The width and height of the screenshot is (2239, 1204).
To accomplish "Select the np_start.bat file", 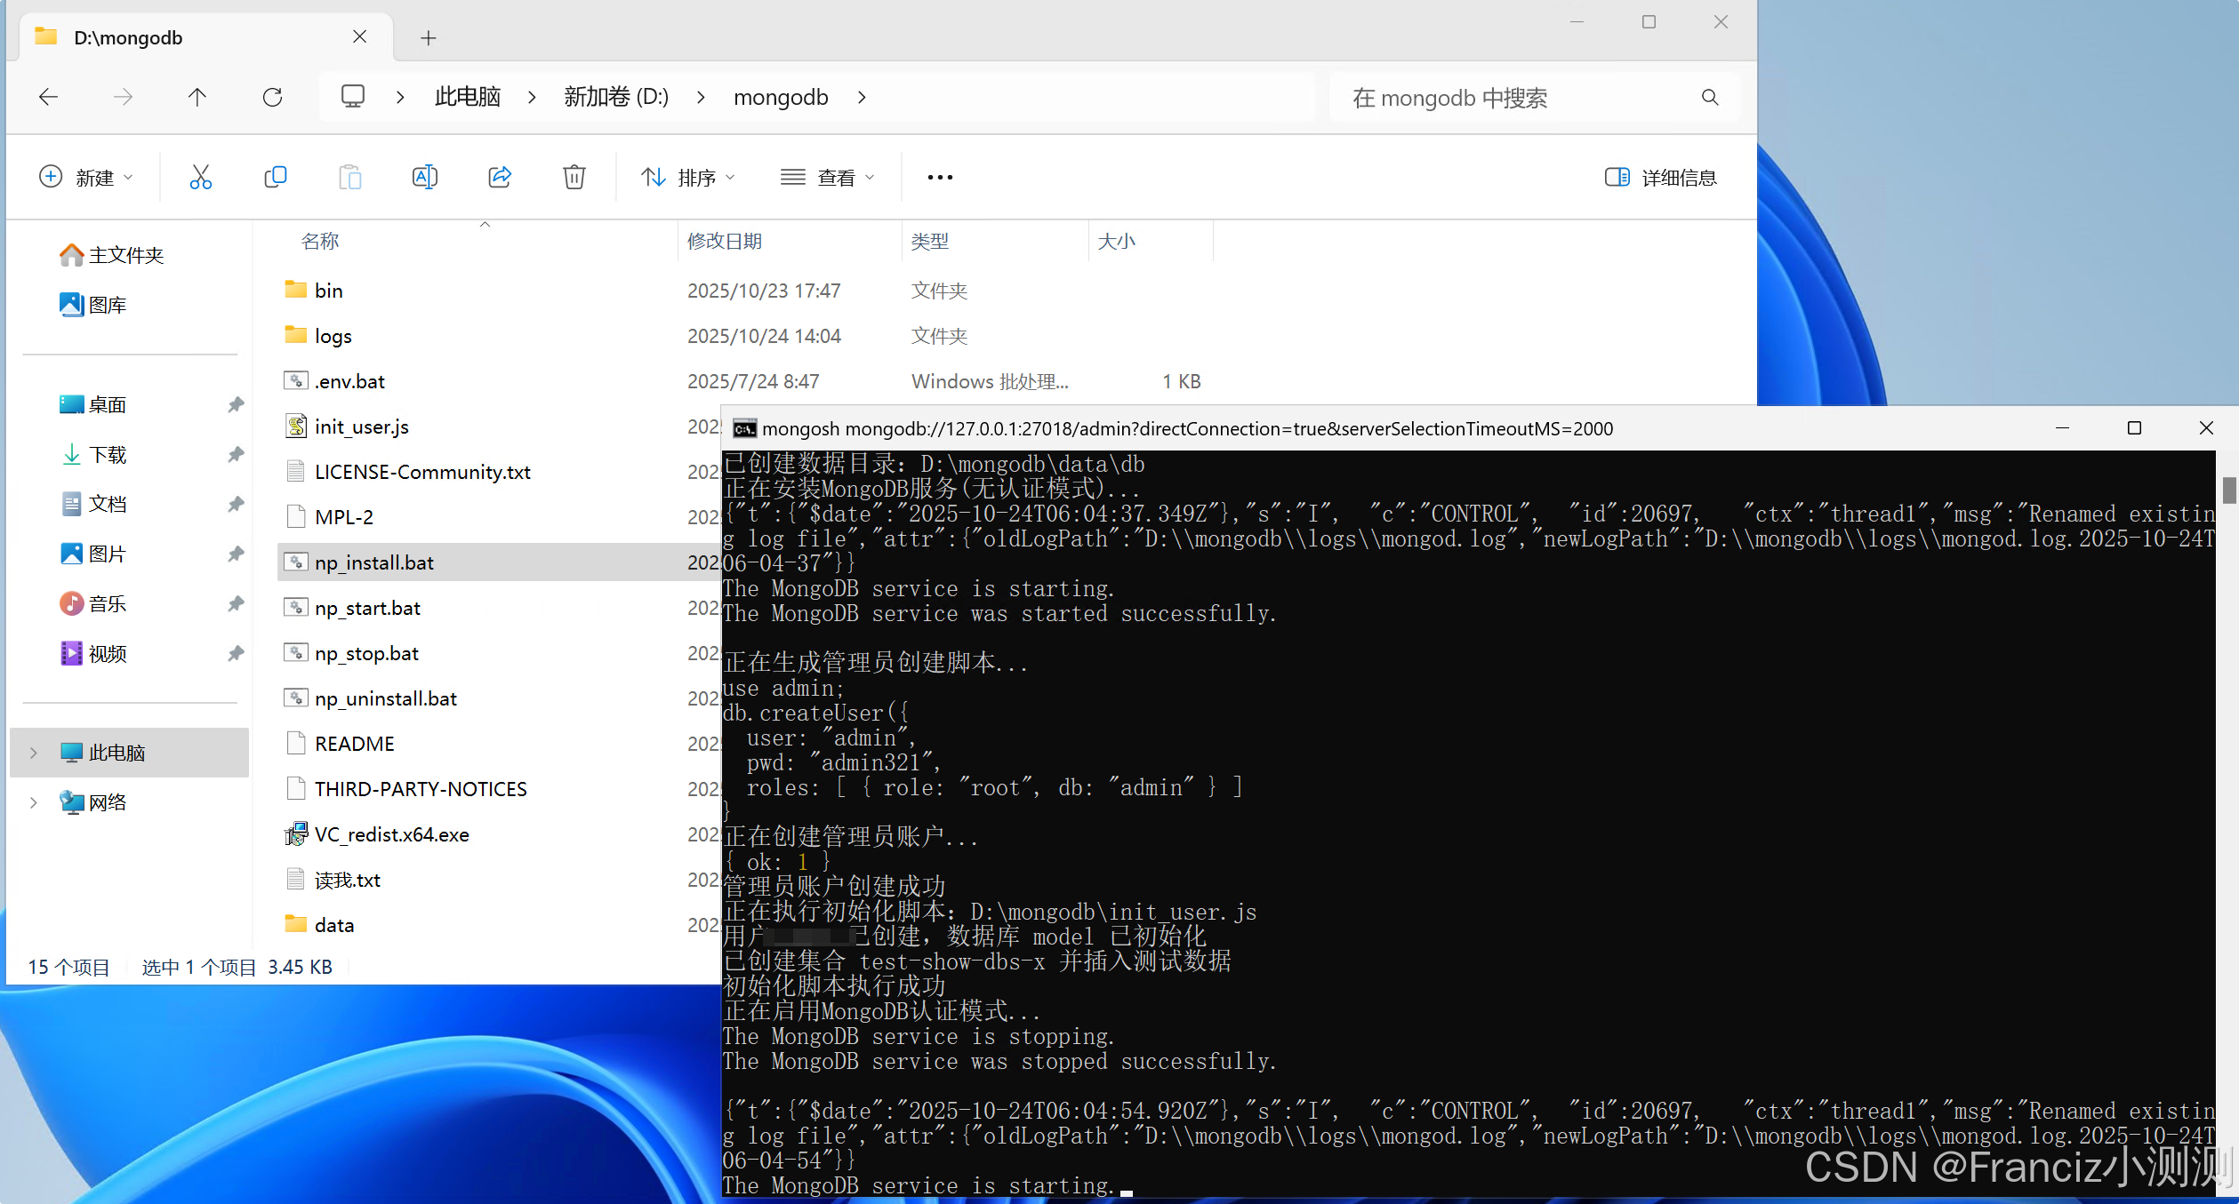I will [367, 609].
